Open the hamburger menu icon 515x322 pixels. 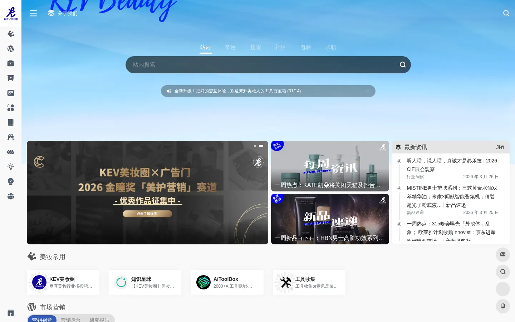[x=33, y=13]
